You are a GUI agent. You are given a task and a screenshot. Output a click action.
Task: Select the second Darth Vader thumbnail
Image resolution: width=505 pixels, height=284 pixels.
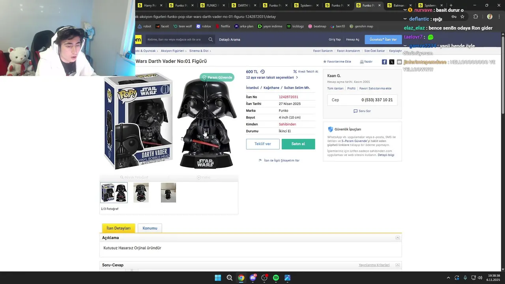[141, 192]
